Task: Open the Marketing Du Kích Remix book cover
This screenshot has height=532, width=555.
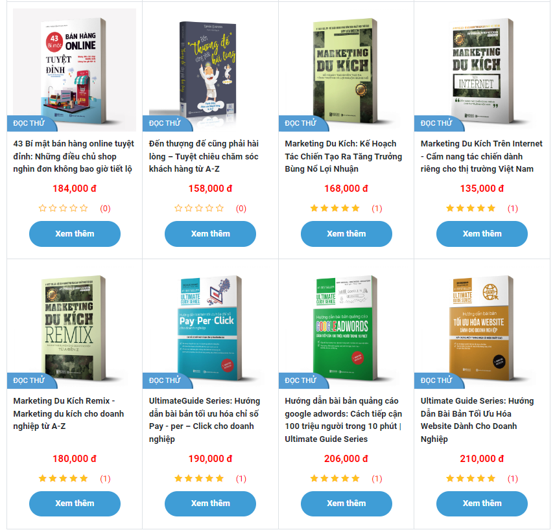Action: click(x=75, y=327)
